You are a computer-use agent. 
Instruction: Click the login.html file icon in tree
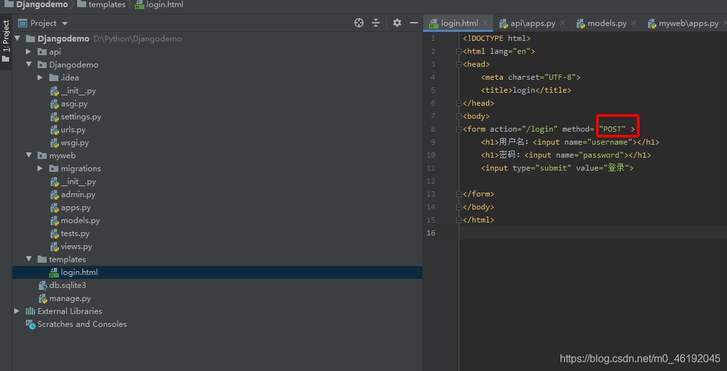(x=54, y=272)
